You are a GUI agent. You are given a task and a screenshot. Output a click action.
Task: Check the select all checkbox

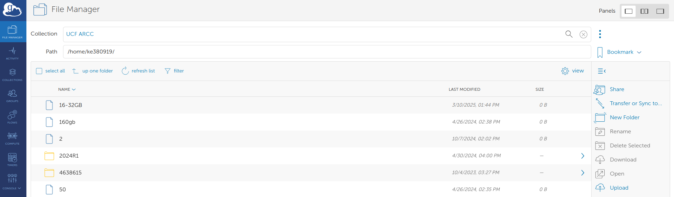point(39,71)
